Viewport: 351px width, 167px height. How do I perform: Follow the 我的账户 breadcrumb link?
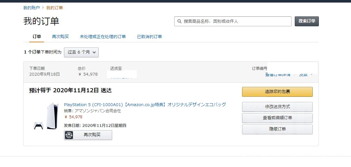[32, 8]
